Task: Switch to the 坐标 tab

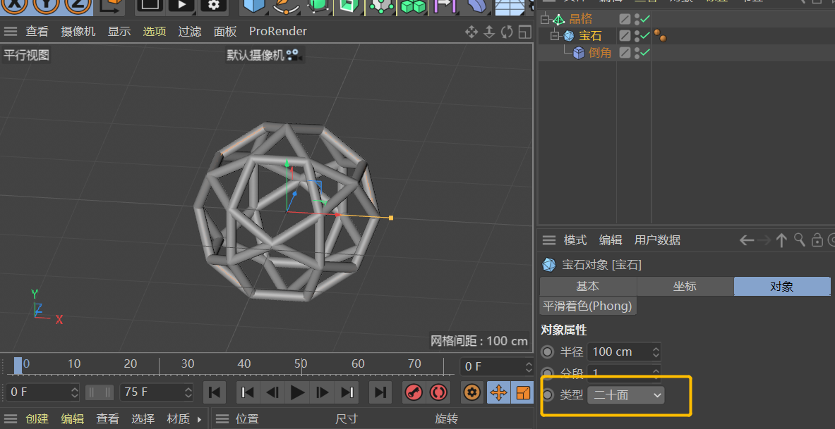Action: click(x=685, y=286)
